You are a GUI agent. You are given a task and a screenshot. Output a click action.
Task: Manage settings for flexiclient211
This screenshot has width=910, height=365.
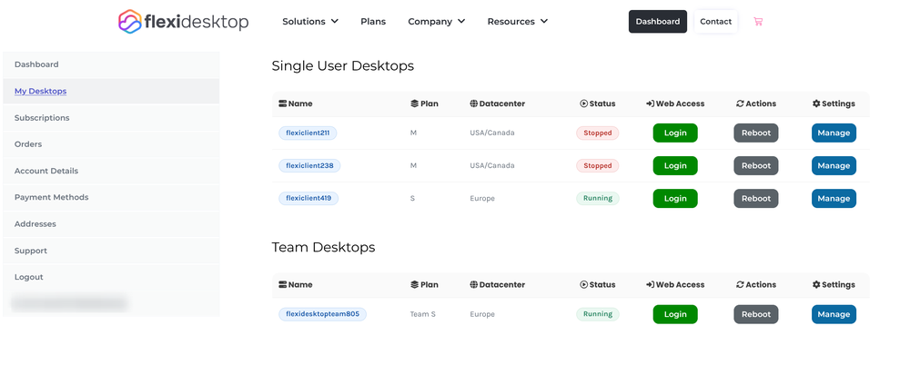[834, 133]
